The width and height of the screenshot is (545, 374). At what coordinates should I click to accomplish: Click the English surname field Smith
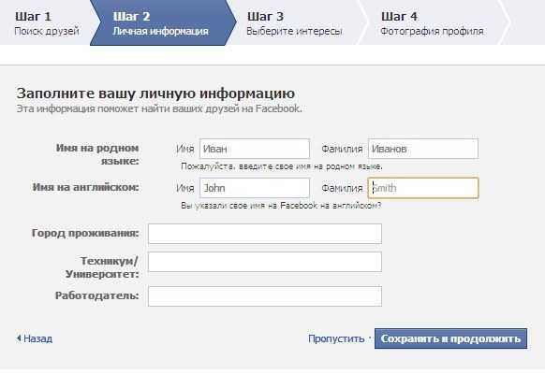(x=423, y=188)
